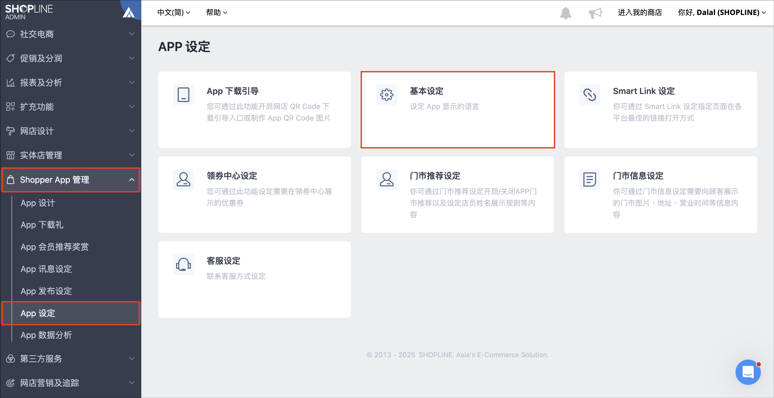This screenshot has width=774, height=398.
Task: Click the 网店设计 sidebar label
Action: click(x=37, y=131)
